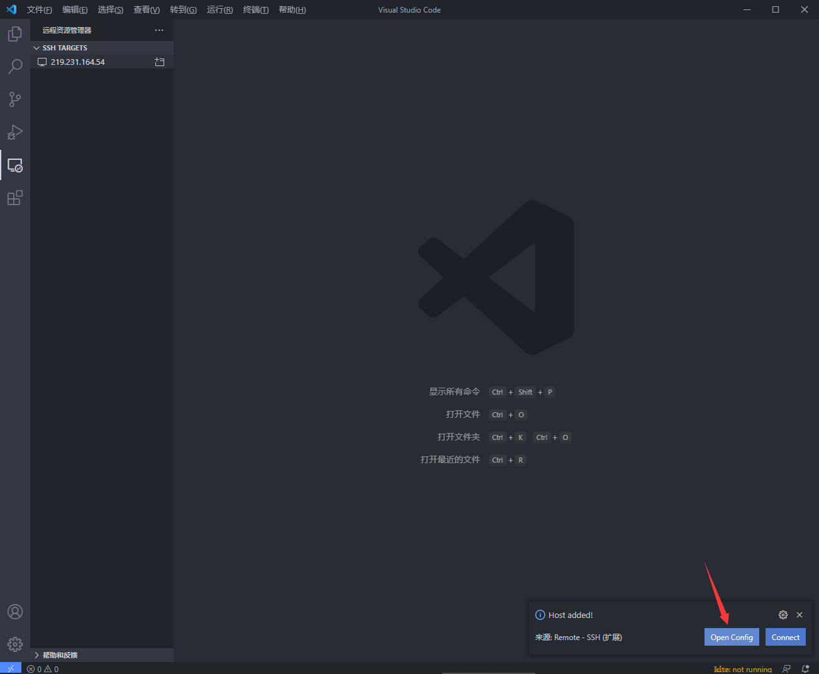Open the Manage gear in activity bar

(x=15, y=644)
